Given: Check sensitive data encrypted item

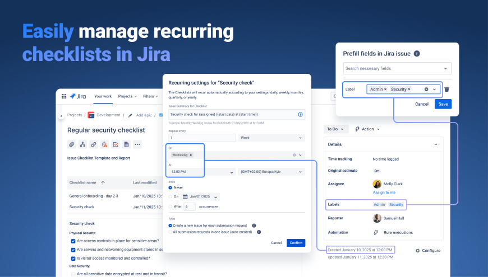Looking at the screenshot, I should click(x=73, y=274).
